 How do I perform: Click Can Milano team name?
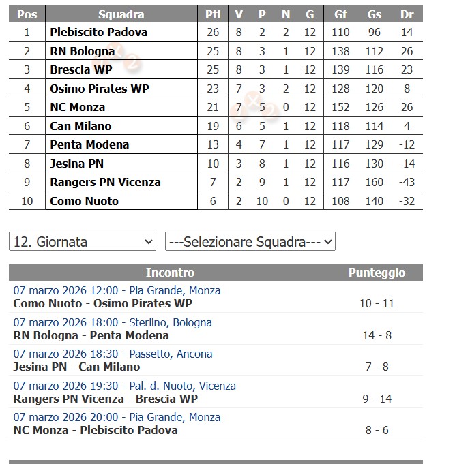80,126
